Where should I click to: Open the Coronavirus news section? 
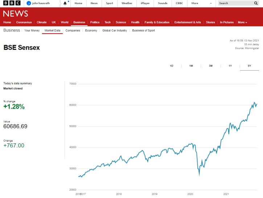pos(24,22)
